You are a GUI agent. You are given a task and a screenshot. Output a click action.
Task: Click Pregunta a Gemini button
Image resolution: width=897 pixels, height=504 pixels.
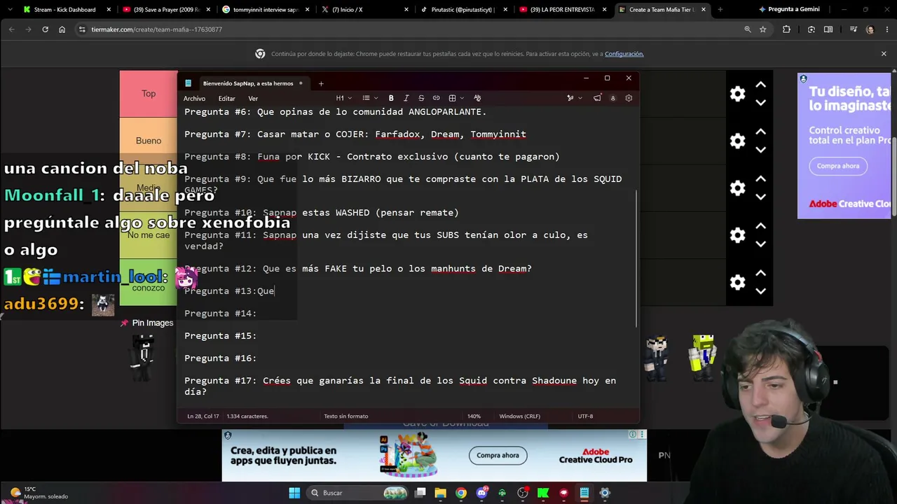tap(789, 10)
